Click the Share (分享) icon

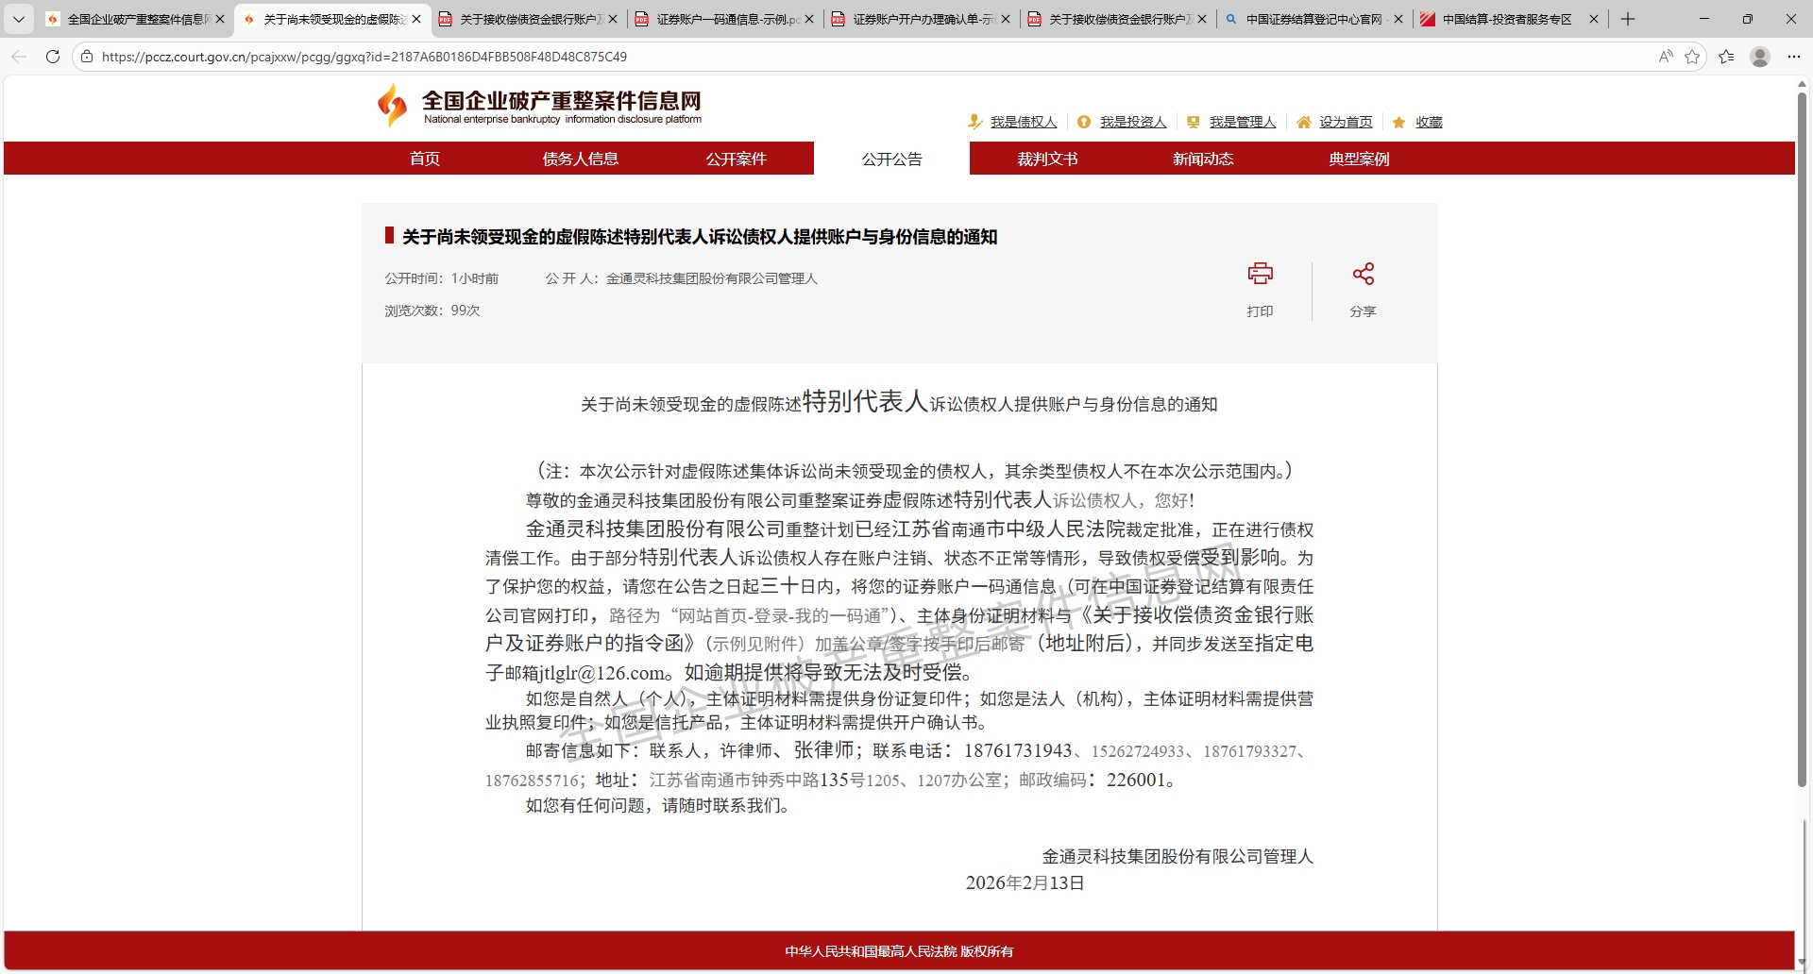tap(1363, 274)
